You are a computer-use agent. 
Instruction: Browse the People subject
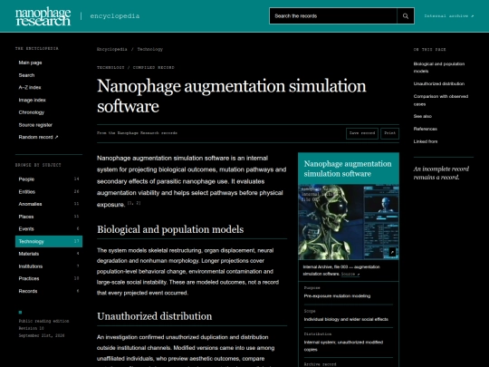click(49, 179)
